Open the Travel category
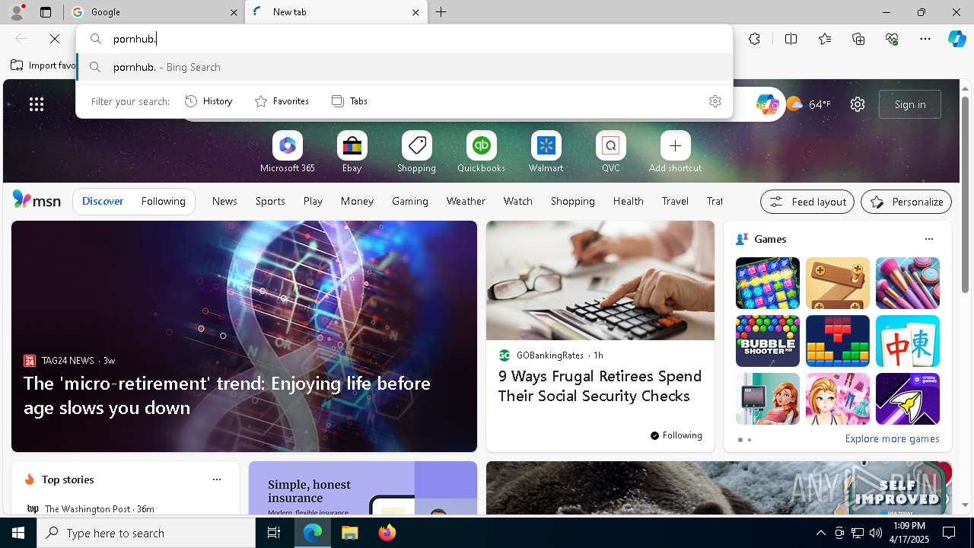 pyautogui.click(x=675, y=201)
